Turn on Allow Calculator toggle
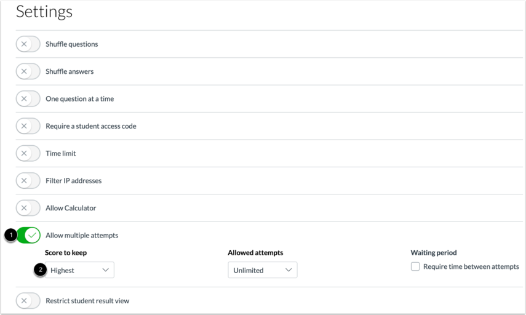Screen dimensions: 526x315 coord(28,208)
